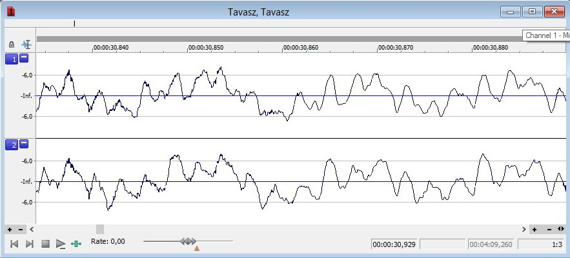Screen dimensions: 570x258
Task: Stop playback with the square button
Action: click(45, 243)
